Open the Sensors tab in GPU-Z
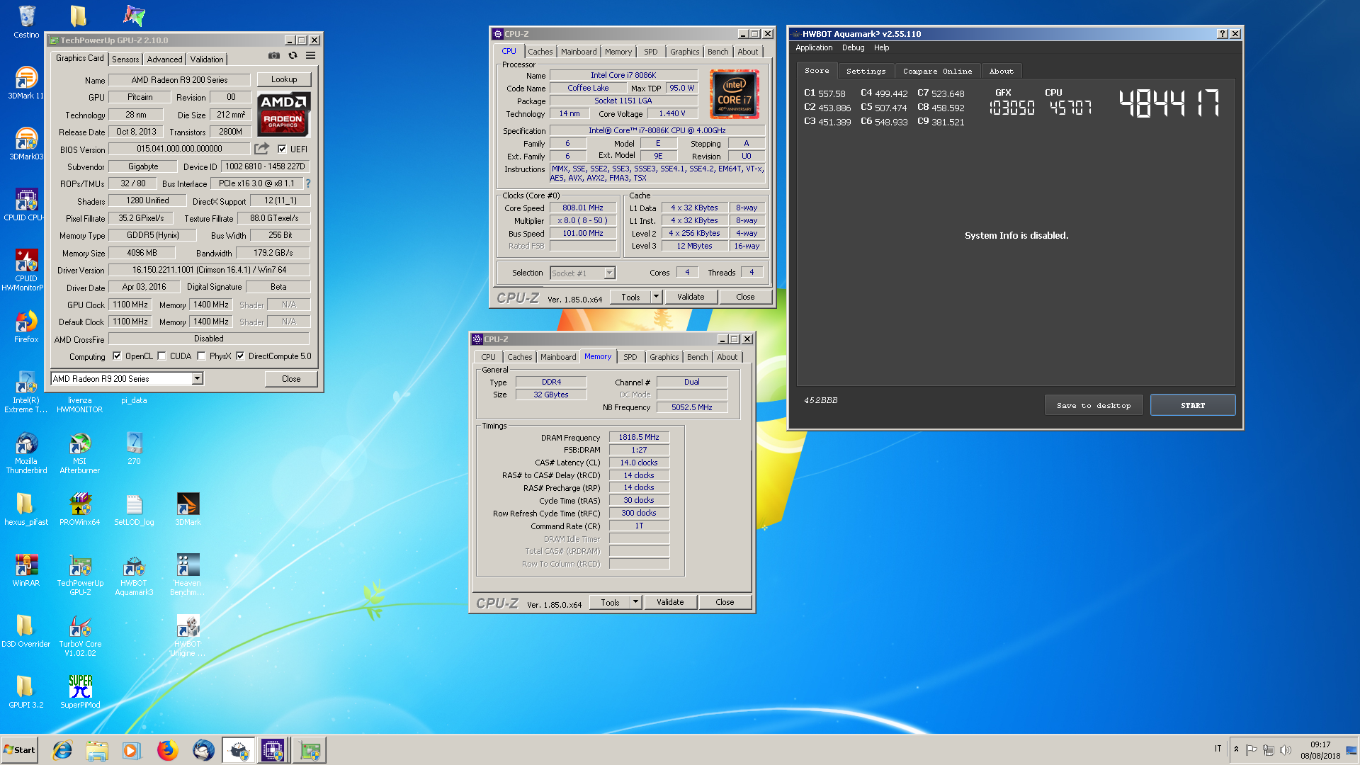Viewport: 1360px width, 765px height. (x=125, y=59)
